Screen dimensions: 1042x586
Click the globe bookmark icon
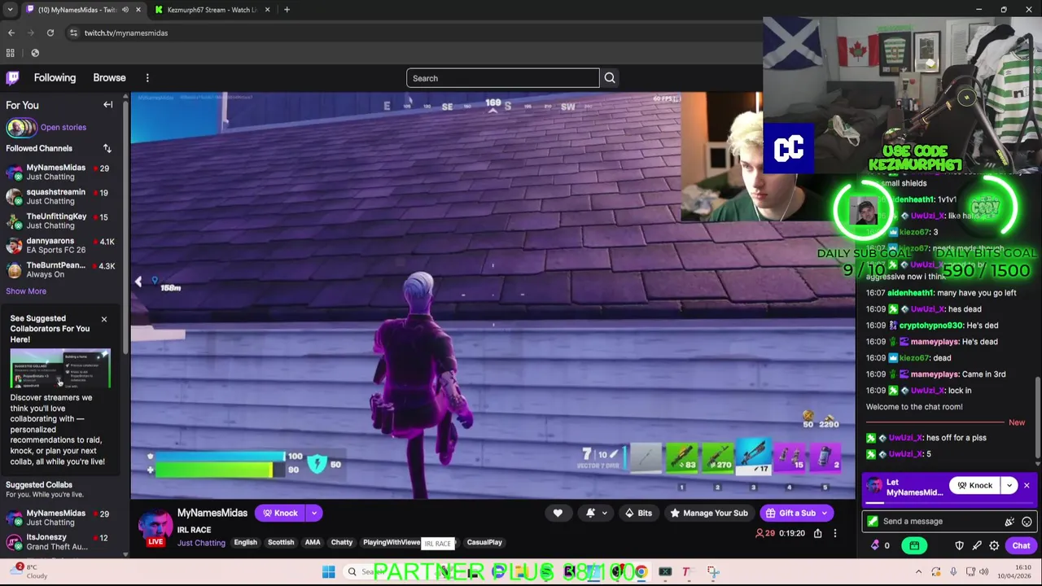(x=35, y=53)
